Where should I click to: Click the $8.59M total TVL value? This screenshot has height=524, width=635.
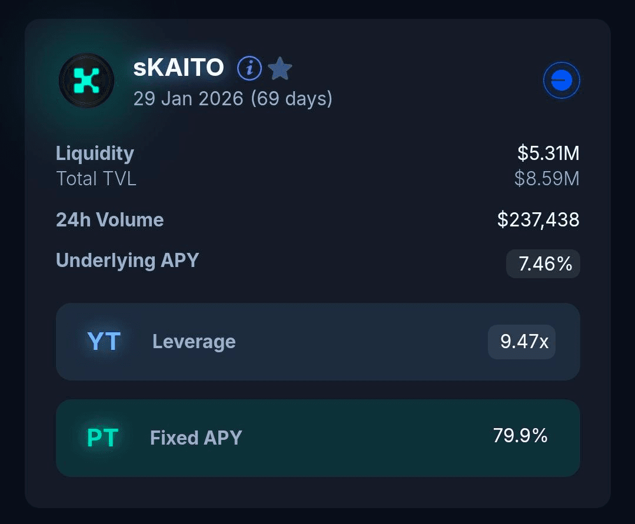pyautogui.click(x=546, y=178)
